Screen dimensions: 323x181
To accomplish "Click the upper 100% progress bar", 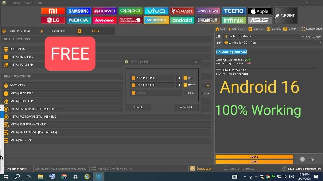I will 254,157.
